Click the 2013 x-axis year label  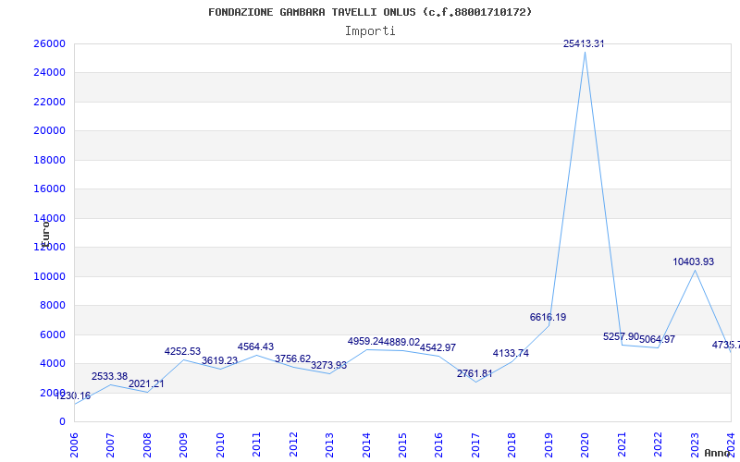(329, 445)
